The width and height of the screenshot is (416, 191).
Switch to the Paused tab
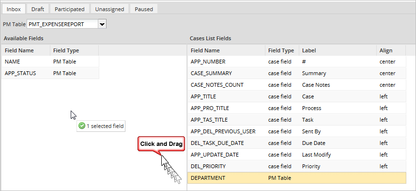[144, 9]
